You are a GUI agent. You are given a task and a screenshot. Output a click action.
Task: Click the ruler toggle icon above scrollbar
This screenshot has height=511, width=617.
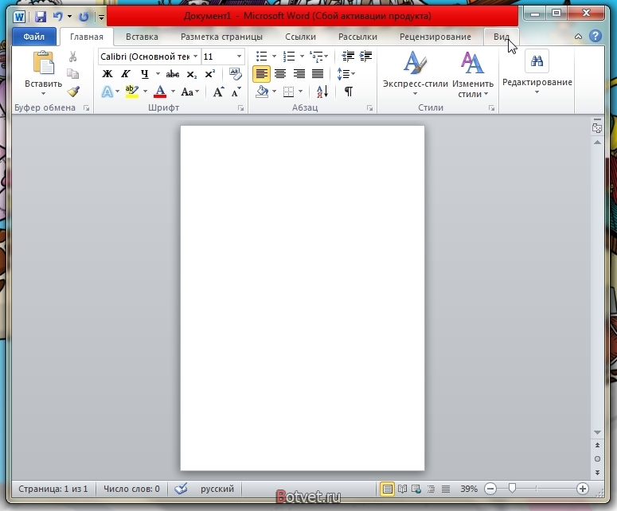[597, 128]
